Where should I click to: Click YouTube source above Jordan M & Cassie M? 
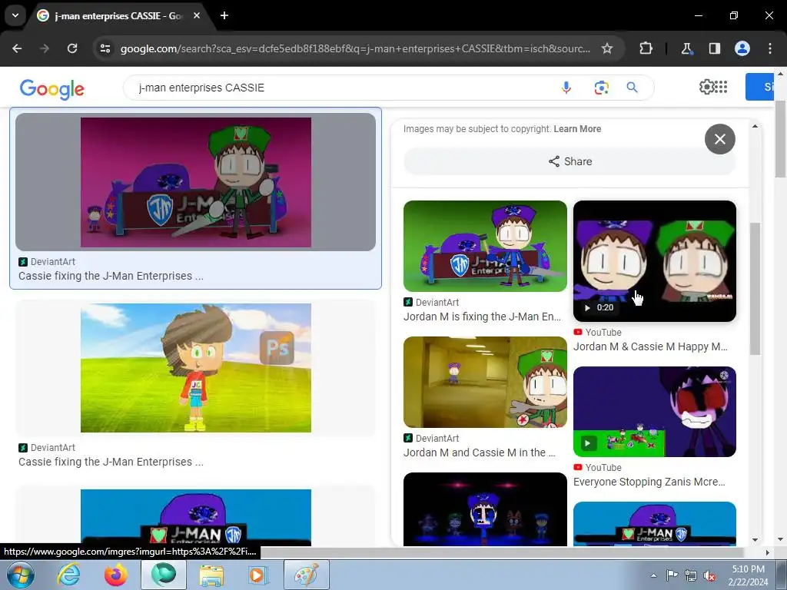(597, 333)
